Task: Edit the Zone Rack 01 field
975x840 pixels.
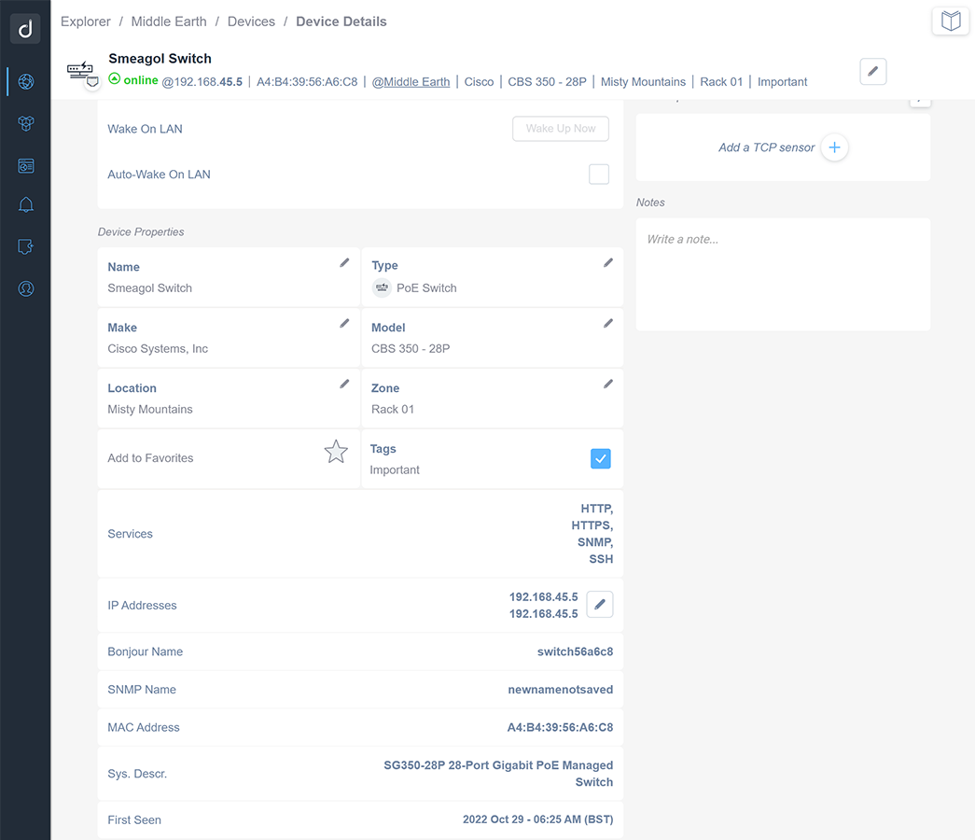Action: pyautogui.click(x=607, y=384)
